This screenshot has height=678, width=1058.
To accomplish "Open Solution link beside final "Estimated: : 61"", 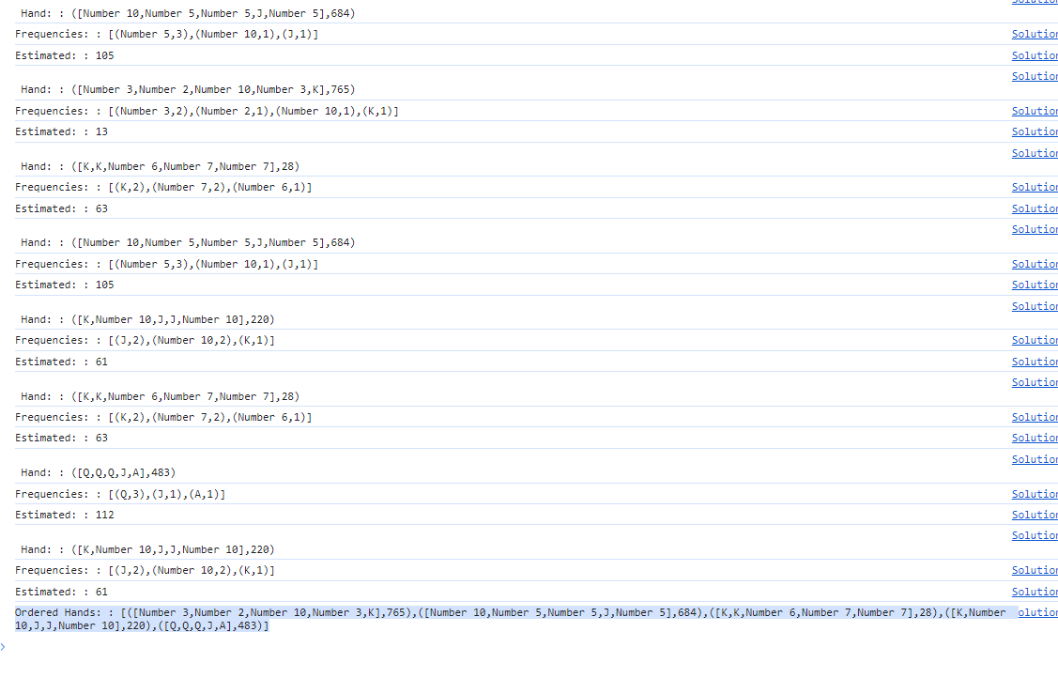I will (1034, 592).
